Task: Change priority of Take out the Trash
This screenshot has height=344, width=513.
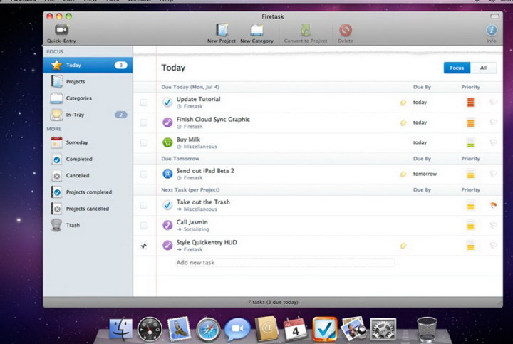Action: pyautogui.click(x=470, y=205)
